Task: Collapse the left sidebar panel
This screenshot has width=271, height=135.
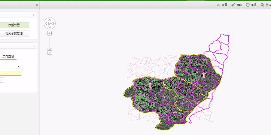Action: pos(37,5)
